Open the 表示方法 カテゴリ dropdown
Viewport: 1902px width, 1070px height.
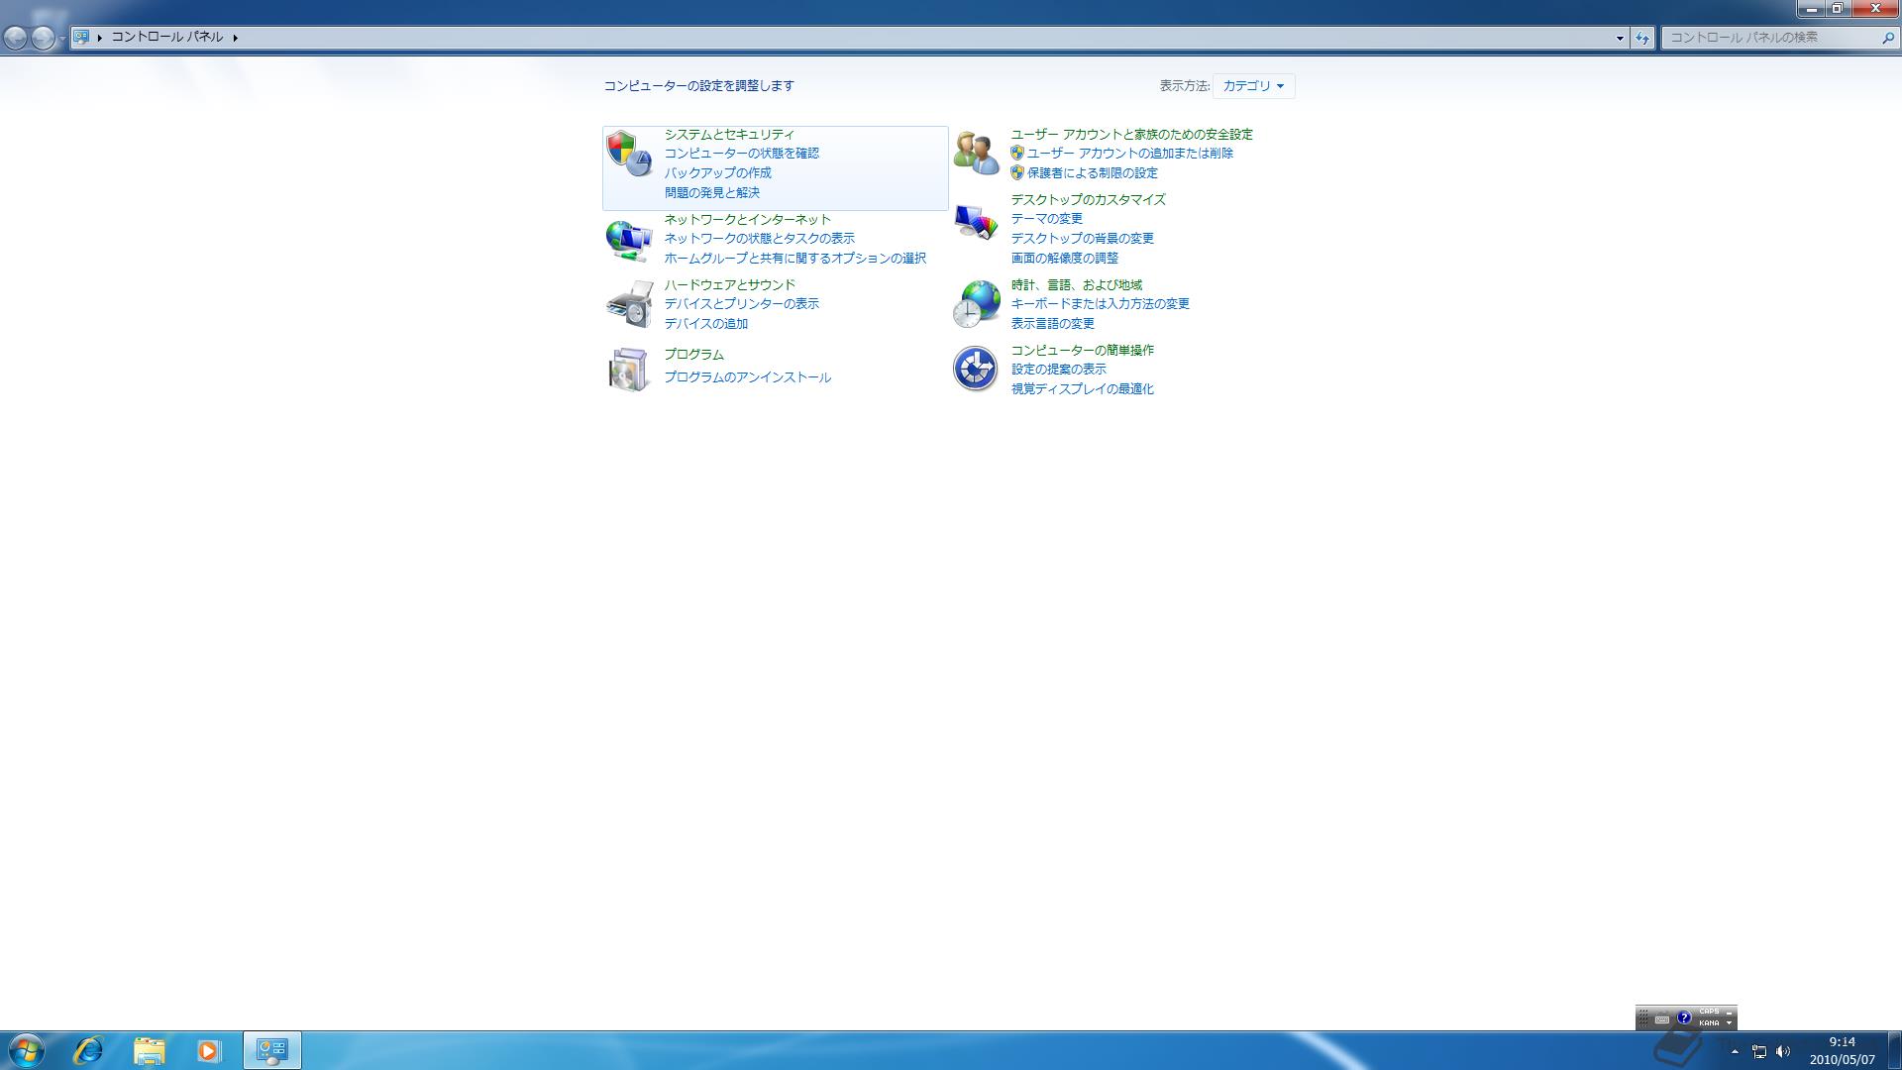[x=1253, y=86]
